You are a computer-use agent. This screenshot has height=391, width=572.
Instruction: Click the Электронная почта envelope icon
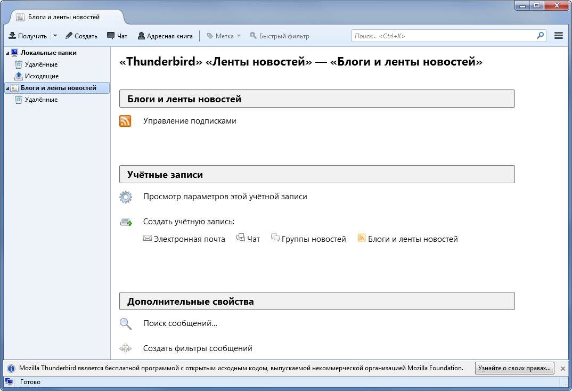point(148,238)
